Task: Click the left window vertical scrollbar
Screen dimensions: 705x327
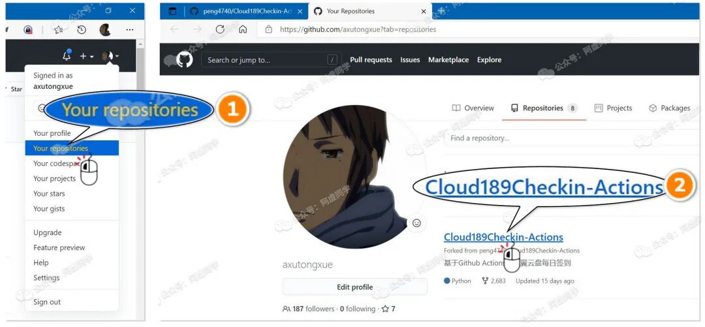Action: tap(140, 180)
